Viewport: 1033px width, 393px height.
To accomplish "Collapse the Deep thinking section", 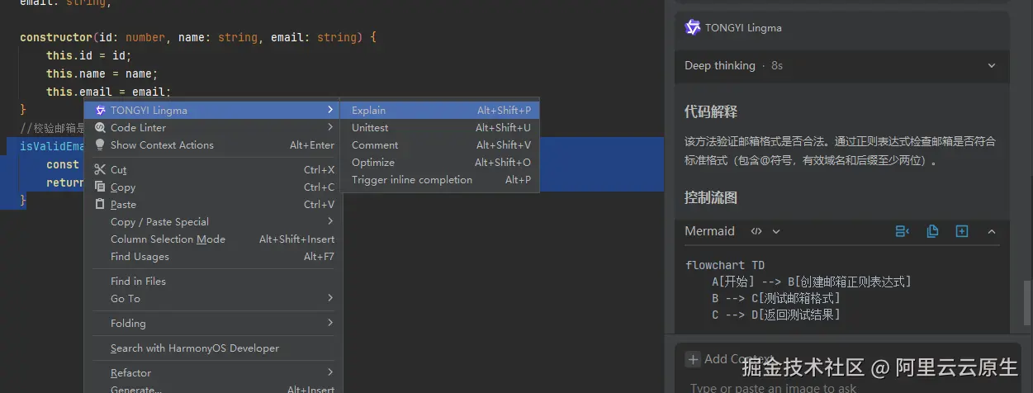I will [x=992, y=65].
